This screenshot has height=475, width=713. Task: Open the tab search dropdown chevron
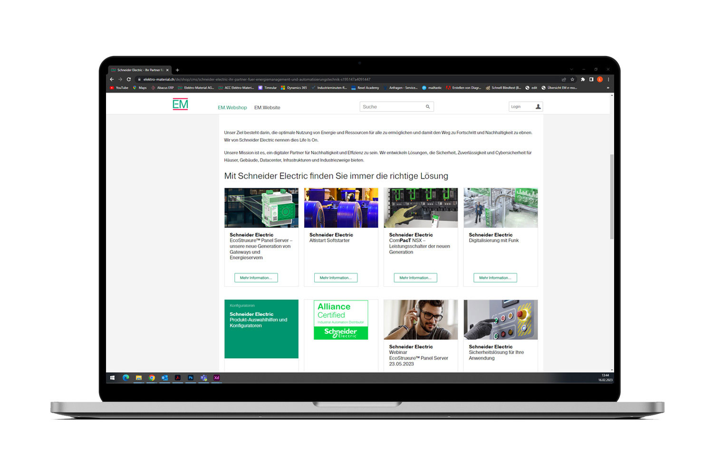(571, 70)
